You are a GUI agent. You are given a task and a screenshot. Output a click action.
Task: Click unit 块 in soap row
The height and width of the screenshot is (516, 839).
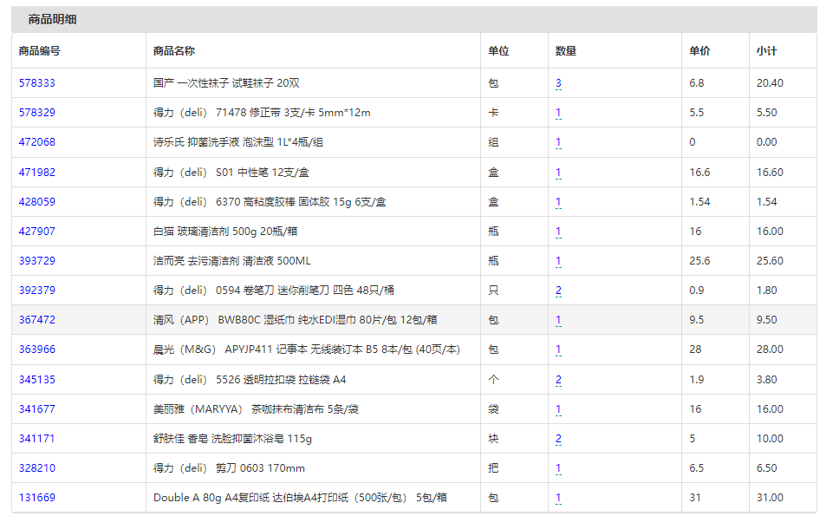click(x=493, y=439)
